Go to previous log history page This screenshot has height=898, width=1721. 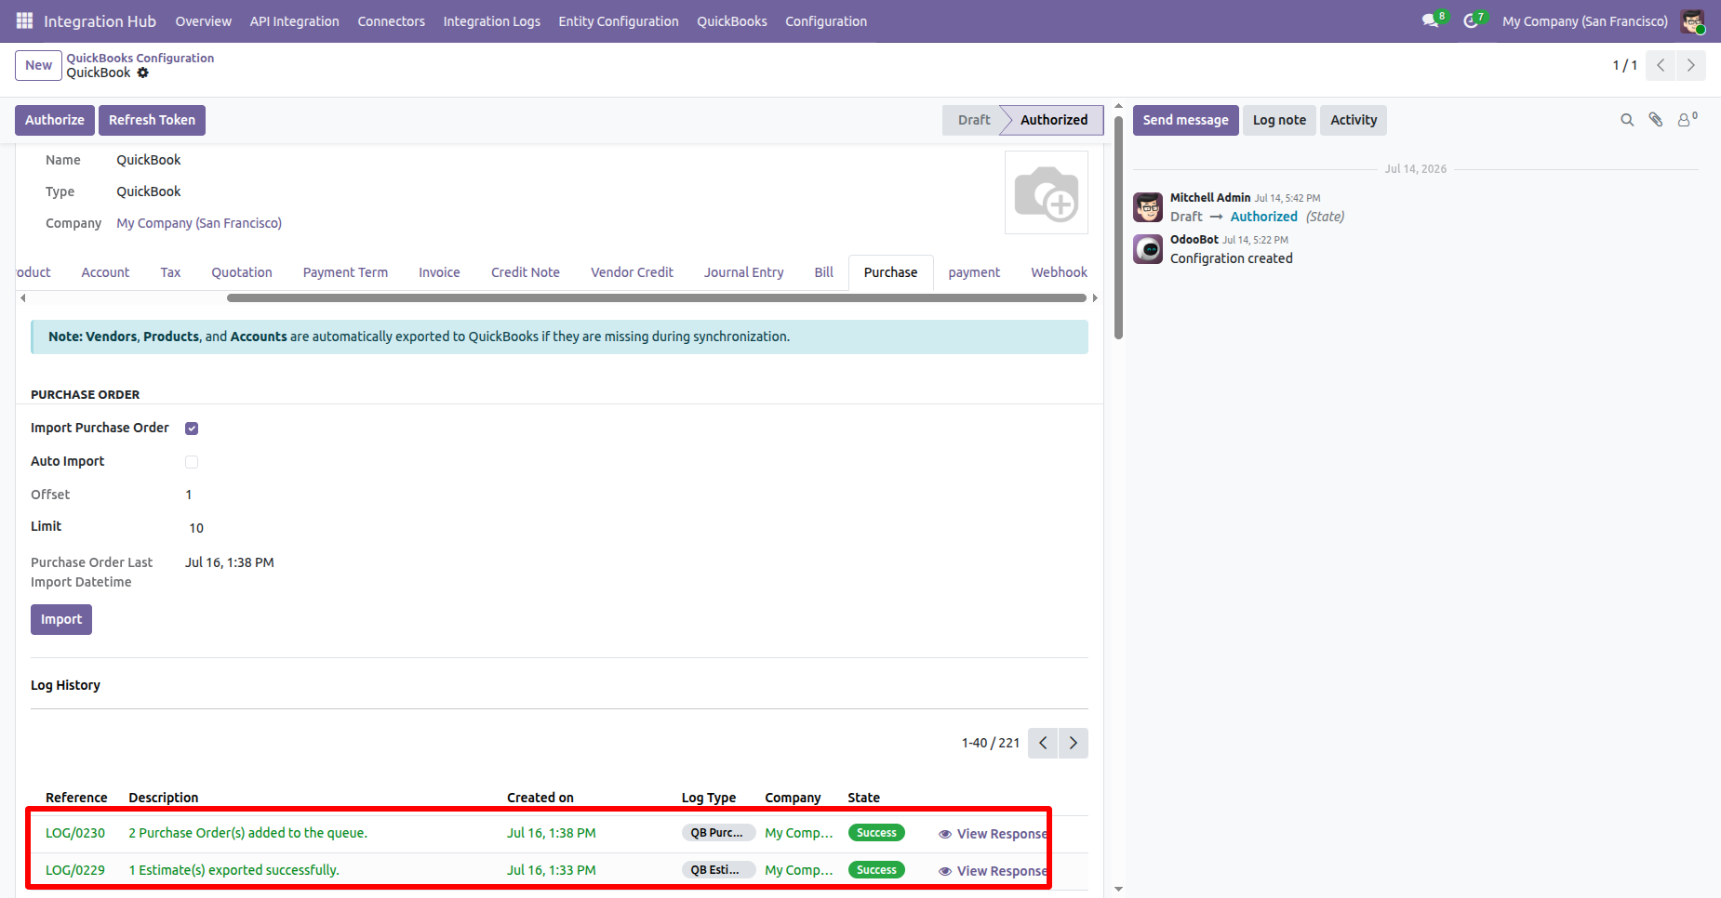[x=1043, y=743]
